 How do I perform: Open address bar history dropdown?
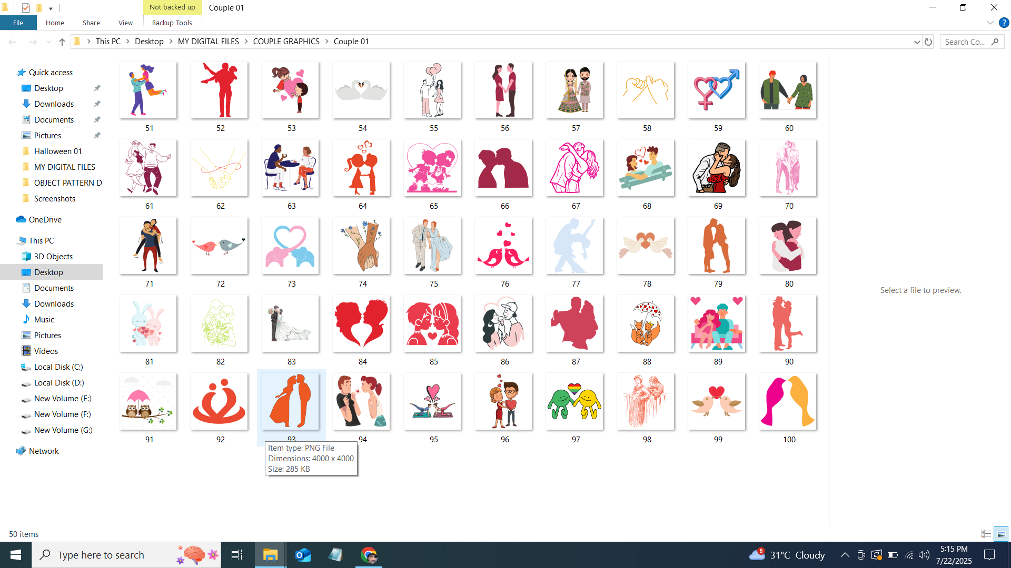pos(917,42)
